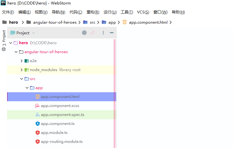The width and height of the screenshot is (233, 148).
Task: Collapse the hero root node
Action: 11,43
